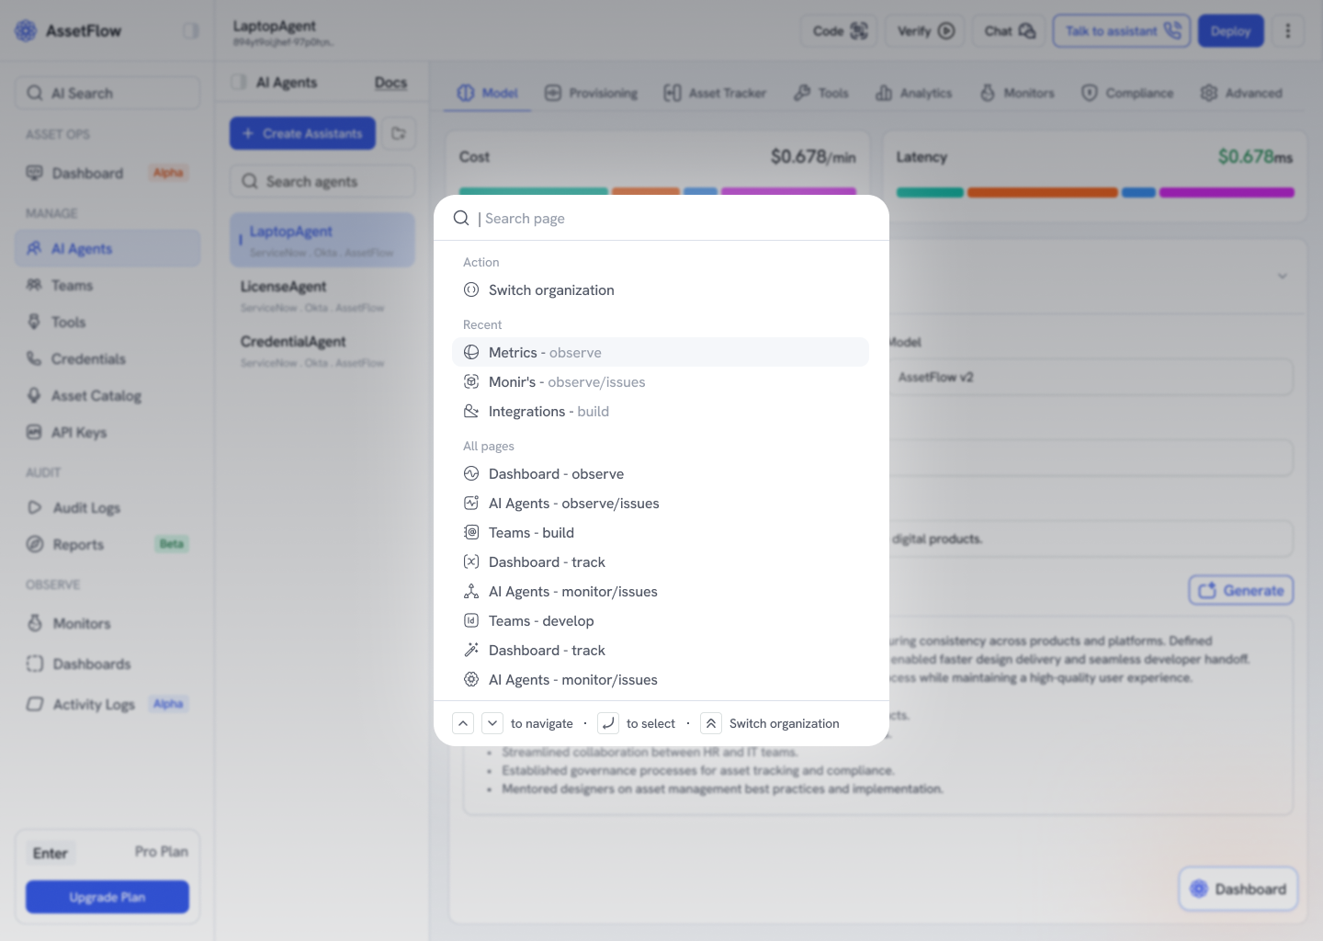Click the Latency color progress bar
1323x941 pixels.
1095,192
